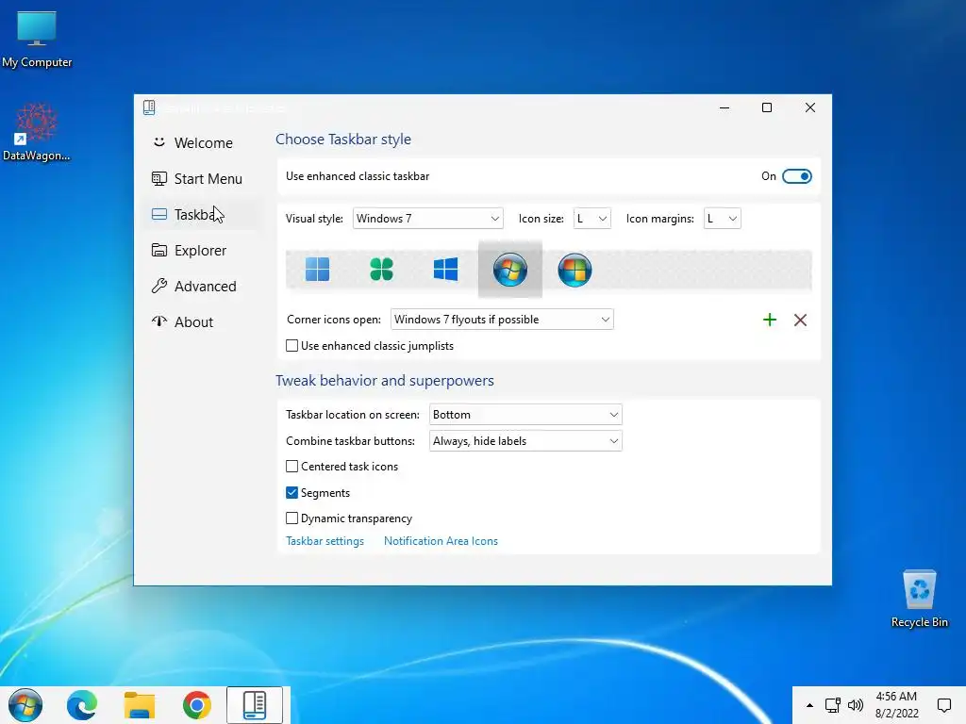Select the Taskbar section
The height and width of the screenshot is (724, 966).
click(x=204, y=214)
